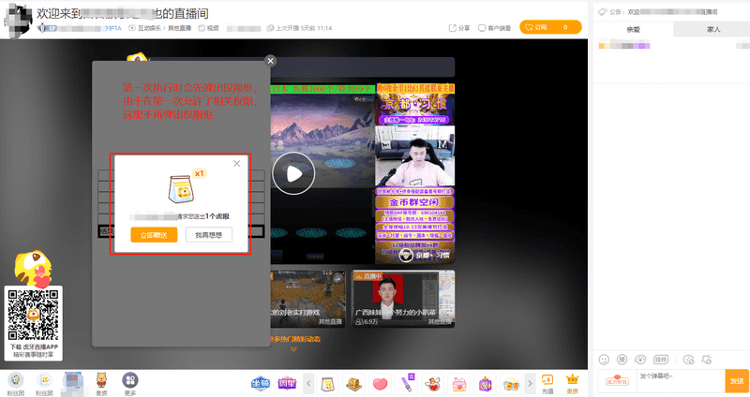This screenshot has width=750, height=397.
Task: Click the purple 周星 badge icon
Action: click(287, 383)
